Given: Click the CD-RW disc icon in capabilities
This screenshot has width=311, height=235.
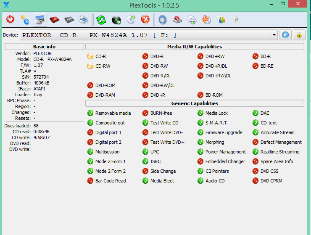Looking at the screenshot, I should click(90, 66).
